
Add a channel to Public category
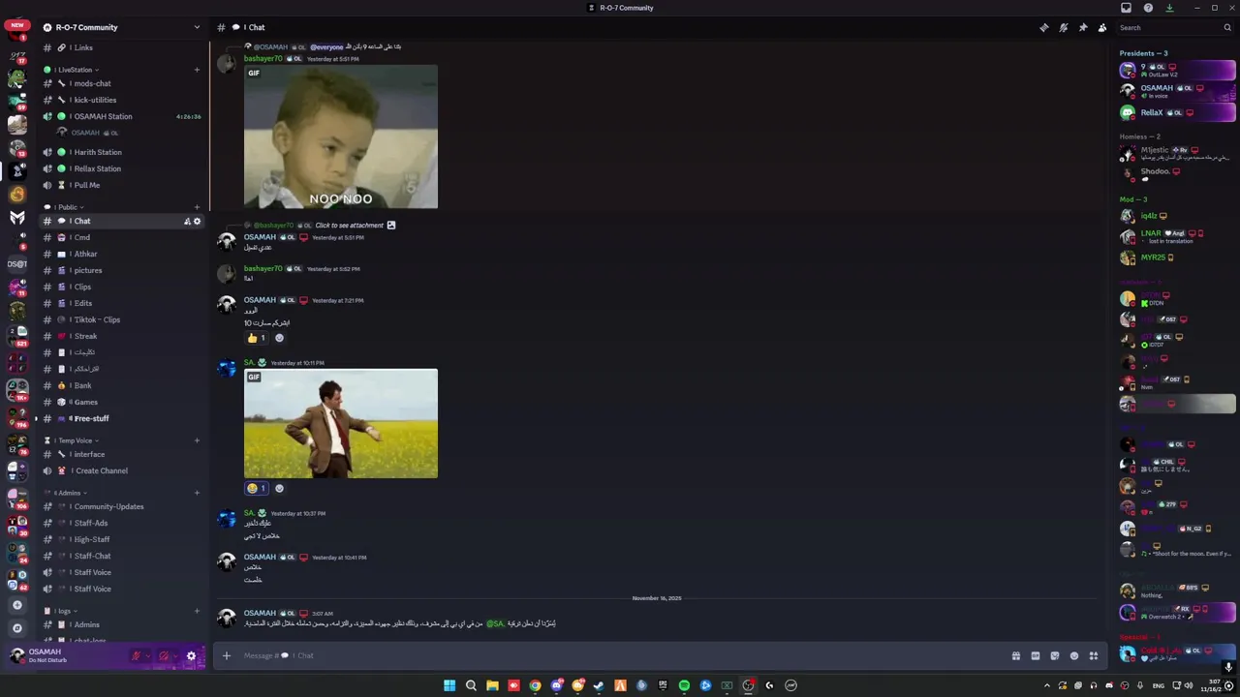pyautogui.click(x=197, y=207)
